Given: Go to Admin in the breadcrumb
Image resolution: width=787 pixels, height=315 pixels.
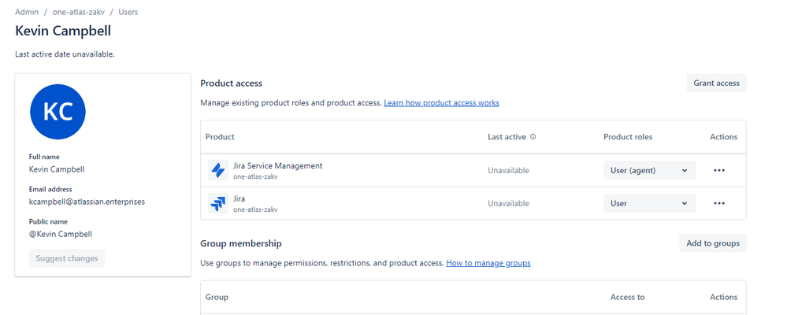Looking at the screenshot, I should [x=27, y=13].
